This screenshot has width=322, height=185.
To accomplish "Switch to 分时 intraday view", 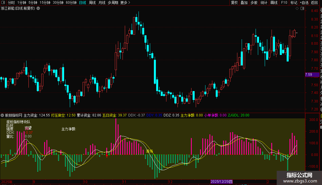I will tap(11, 3).
